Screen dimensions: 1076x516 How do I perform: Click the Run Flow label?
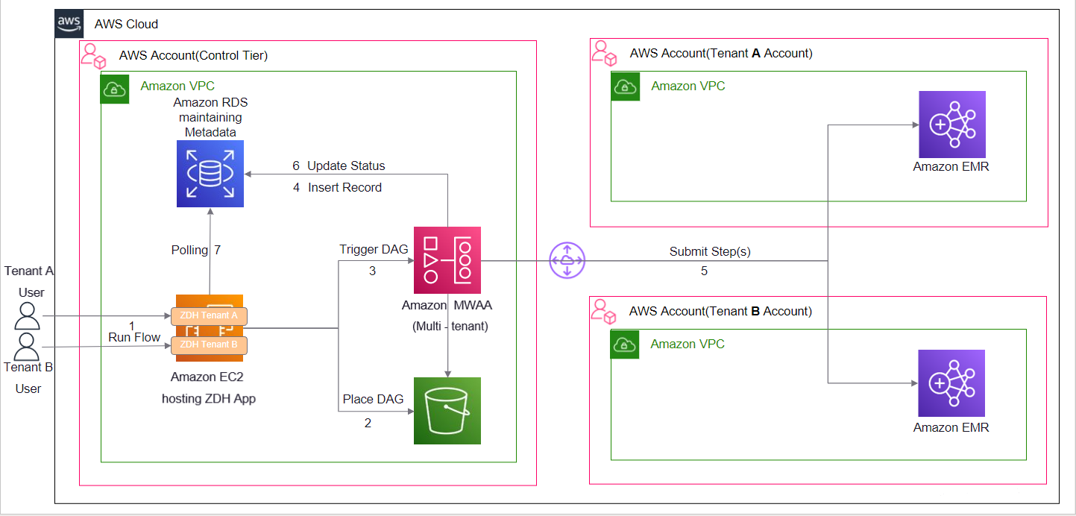[134, 337]
